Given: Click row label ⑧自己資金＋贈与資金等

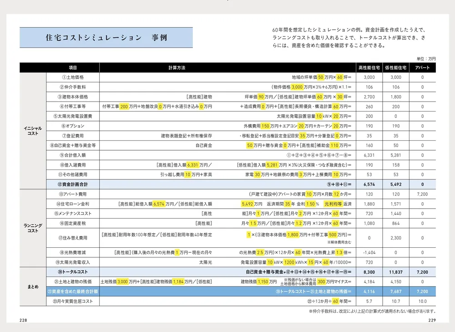Looking at the screenshot, I should pos(73,145).
